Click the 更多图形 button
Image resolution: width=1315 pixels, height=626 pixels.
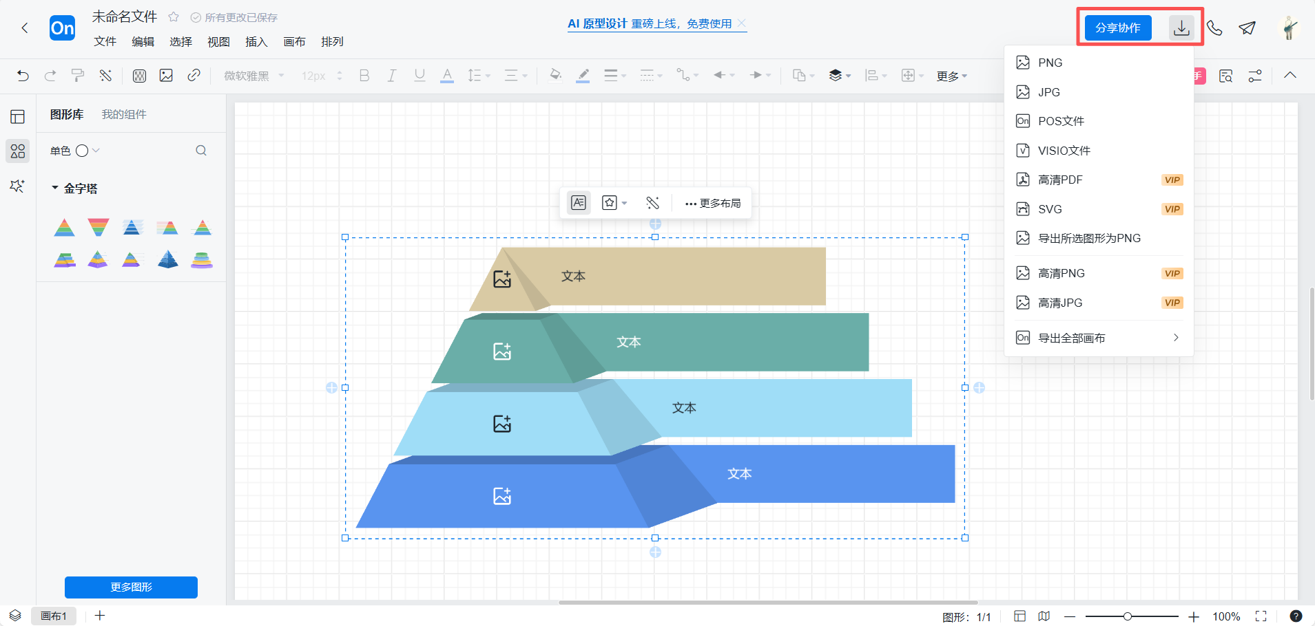pos(131,587)
